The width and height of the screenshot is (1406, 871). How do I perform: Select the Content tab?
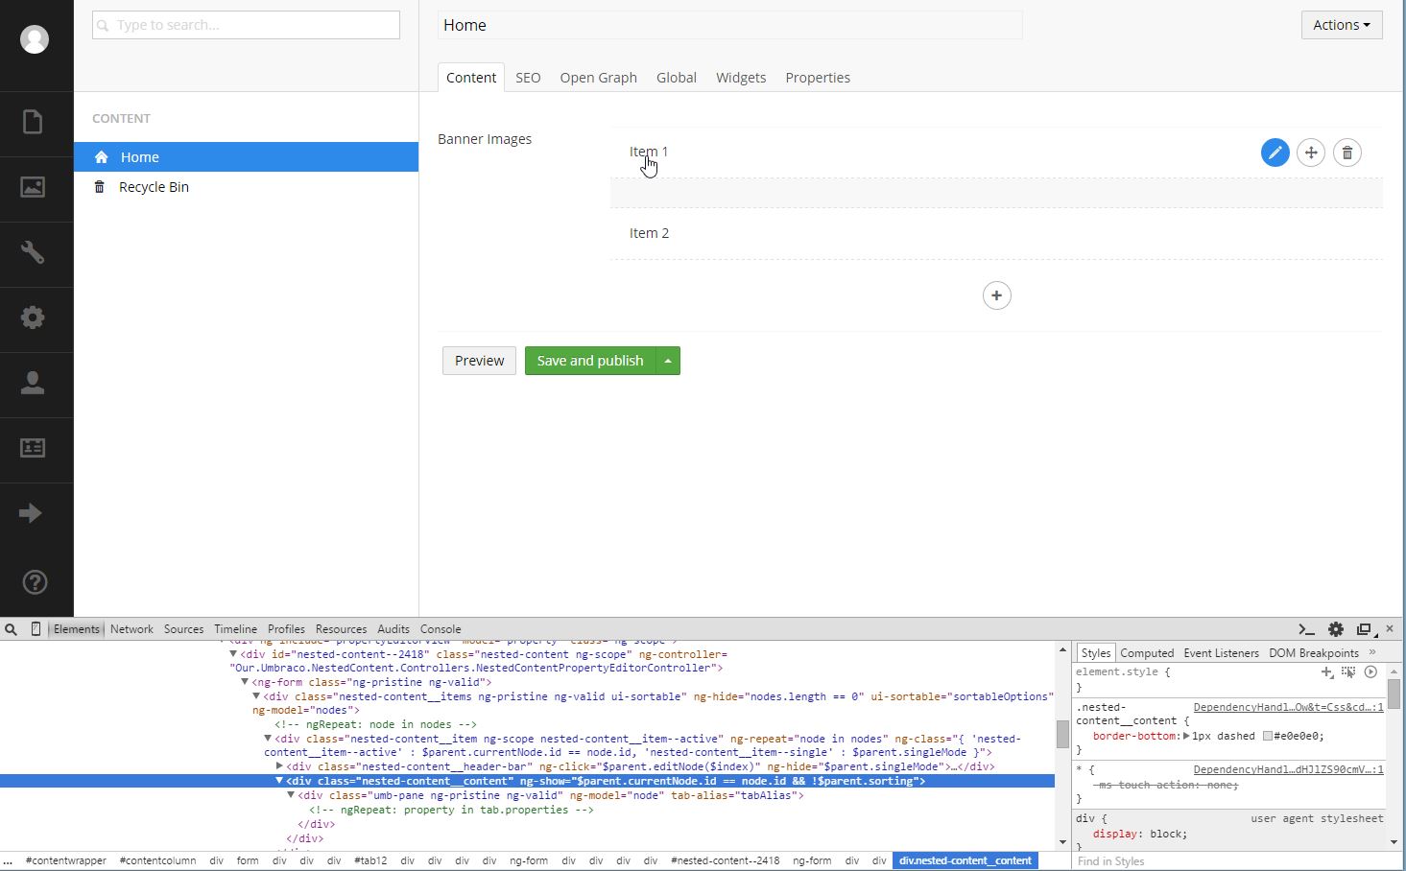coord(471,78)
